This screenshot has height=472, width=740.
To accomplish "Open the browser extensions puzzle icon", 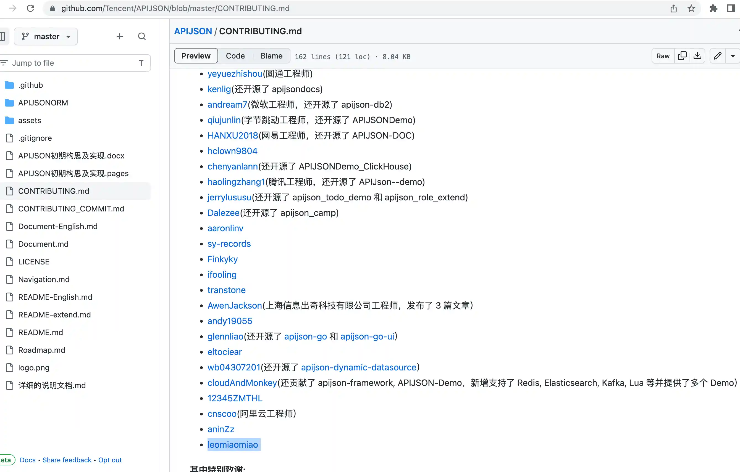I will 713,8.
